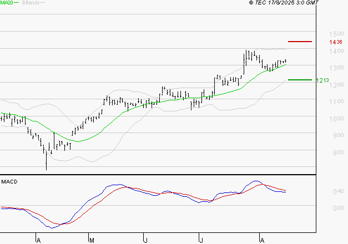Click the 040 MACD axis label
The height and width of the screenshot is (244, 348).
point(339,191)
